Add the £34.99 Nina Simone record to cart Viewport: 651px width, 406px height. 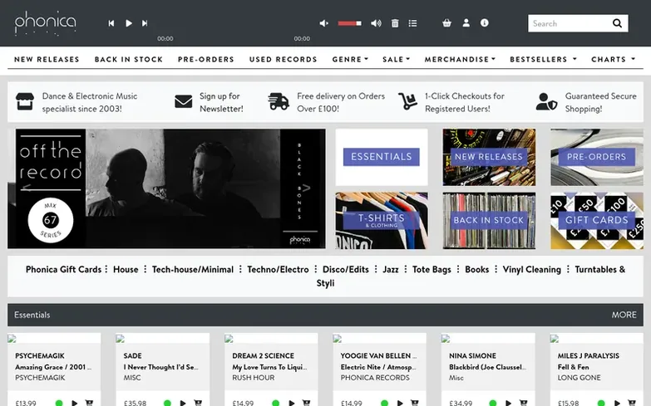[523, 403]
